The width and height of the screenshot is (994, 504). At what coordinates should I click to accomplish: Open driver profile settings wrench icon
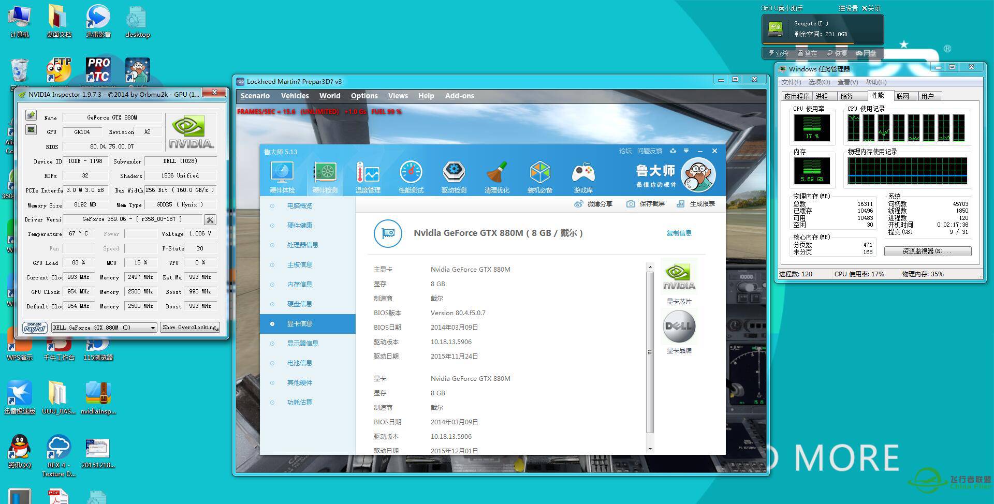coord(210,220)
